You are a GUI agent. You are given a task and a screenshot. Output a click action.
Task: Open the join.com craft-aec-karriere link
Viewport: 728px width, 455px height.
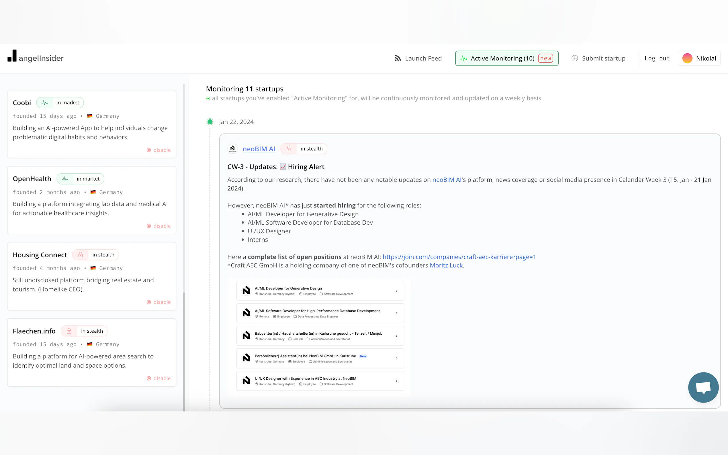click(x=459, y=257)
